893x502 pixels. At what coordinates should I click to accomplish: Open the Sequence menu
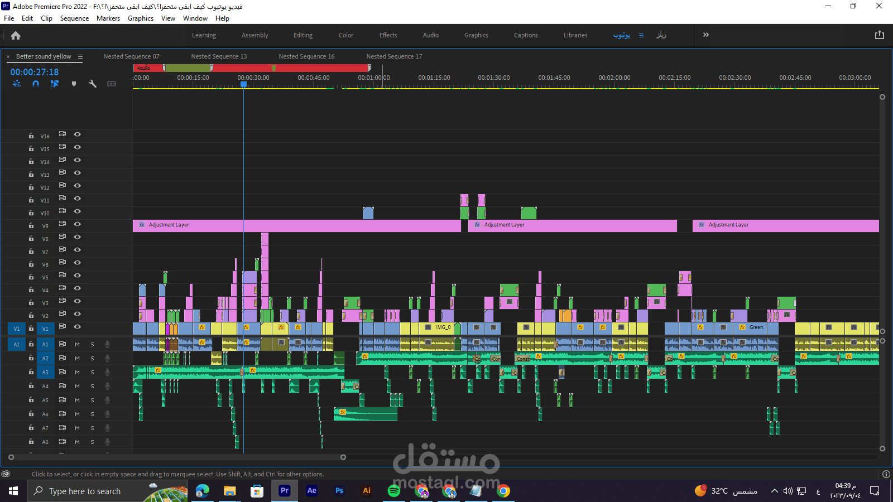pos(74,18)
